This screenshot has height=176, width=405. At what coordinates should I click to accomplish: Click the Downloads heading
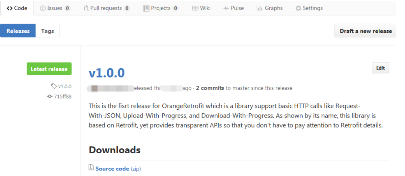click(x=115, y=150)
